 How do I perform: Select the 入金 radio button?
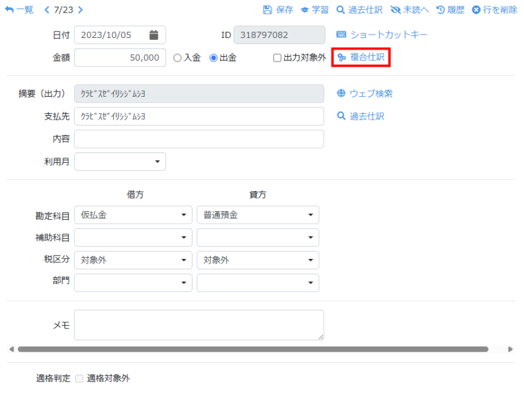[x=178, y=58]
